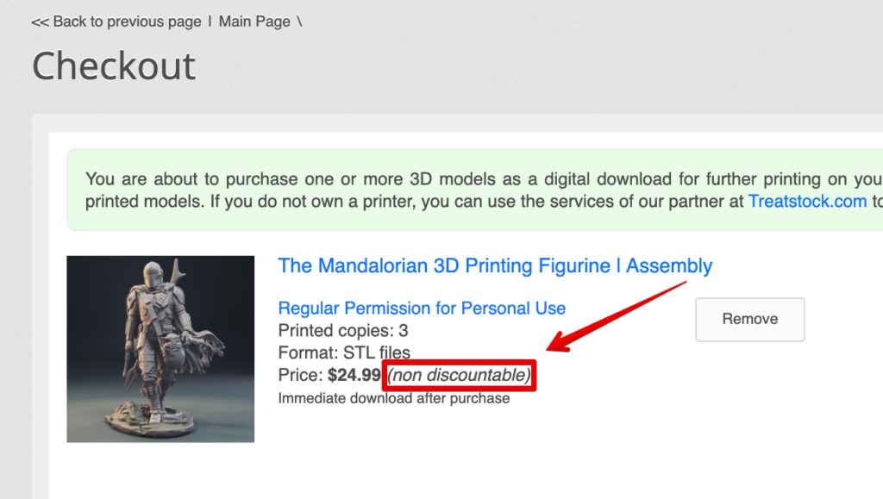The width and height of the screenshot is (883, 499).
Task: Click the highlighted non discountable note
Action: click(459, 375)
